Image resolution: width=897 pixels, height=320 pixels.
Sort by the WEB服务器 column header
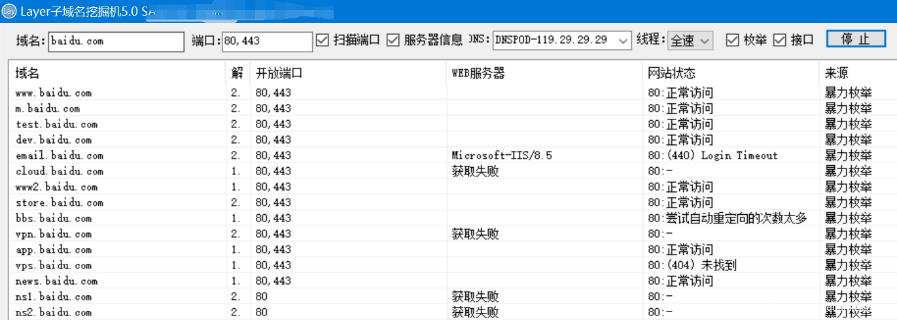tap(545, 73)
